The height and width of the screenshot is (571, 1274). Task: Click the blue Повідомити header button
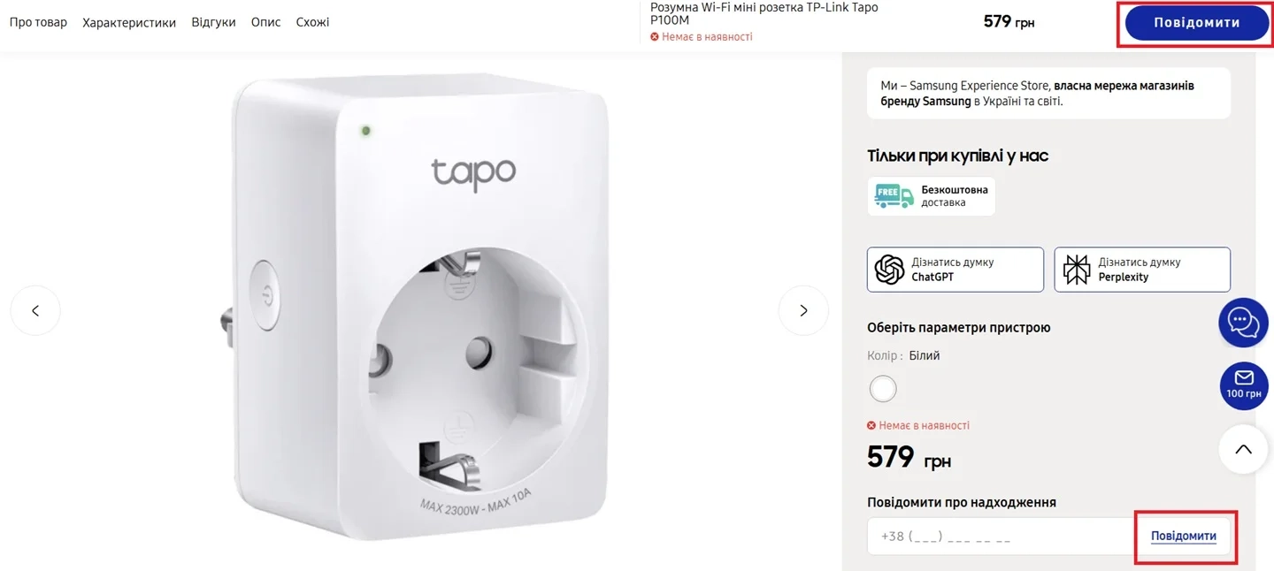click(x=1196, y=23)
